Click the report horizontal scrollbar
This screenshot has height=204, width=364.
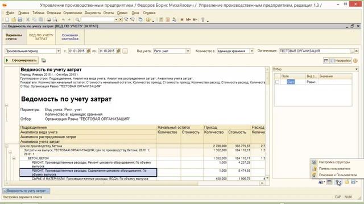(135, 184)
